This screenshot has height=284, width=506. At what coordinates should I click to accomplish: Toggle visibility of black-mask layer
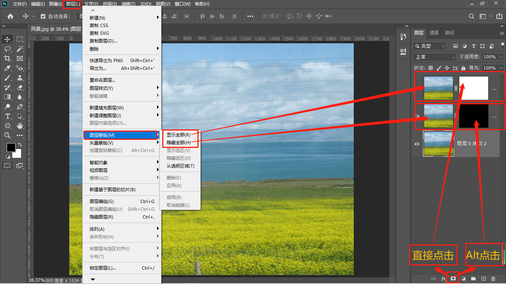click(x=417, y=116)
